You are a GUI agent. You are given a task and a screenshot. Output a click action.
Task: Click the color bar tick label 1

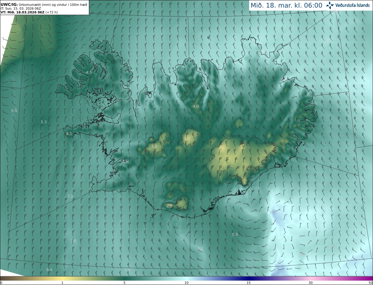62,283
